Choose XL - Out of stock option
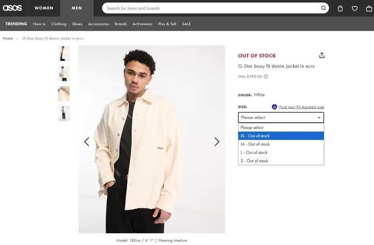 (x=281, y=136)
